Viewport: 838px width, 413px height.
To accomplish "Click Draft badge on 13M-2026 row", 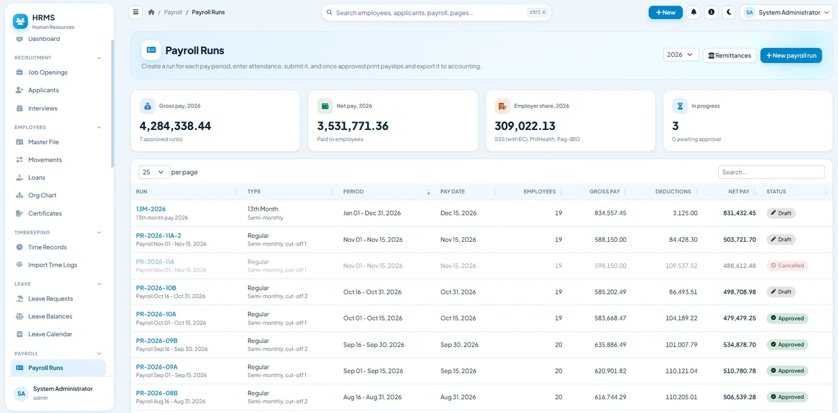I will 781,213.
